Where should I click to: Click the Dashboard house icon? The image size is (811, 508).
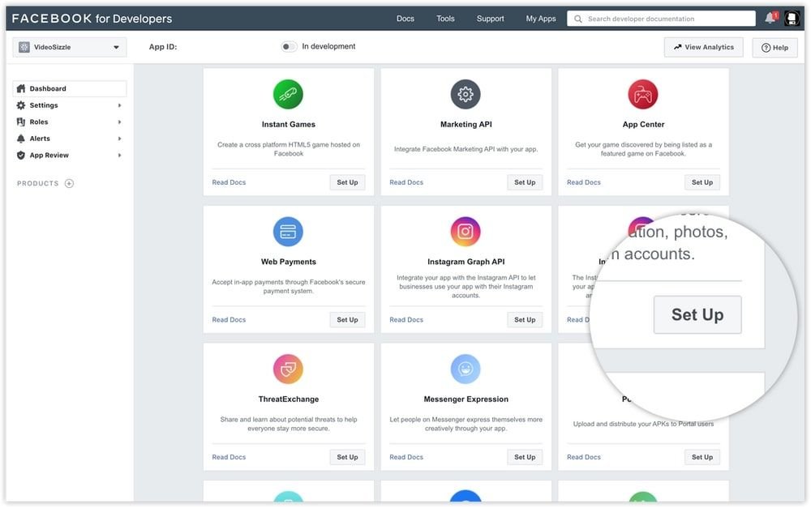pos(21,88)
